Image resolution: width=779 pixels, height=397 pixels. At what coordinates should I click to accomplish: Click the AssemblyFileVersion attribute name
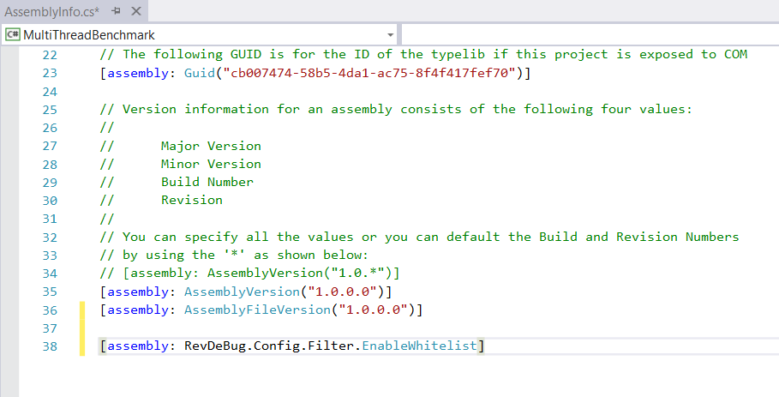coord(257,310)
